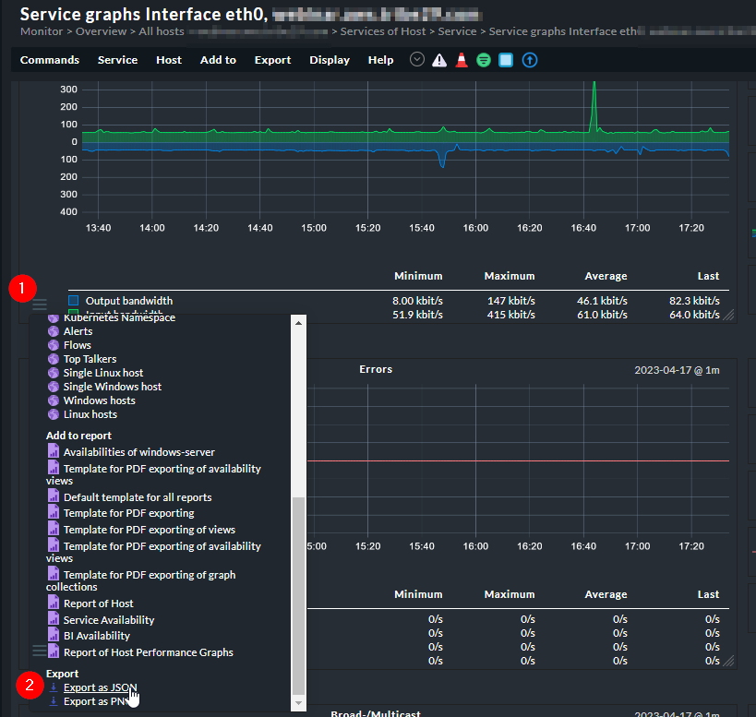The image size is (756, 717).
Task: Click the blue up-arrow circle icon
Action: point(529,60)
